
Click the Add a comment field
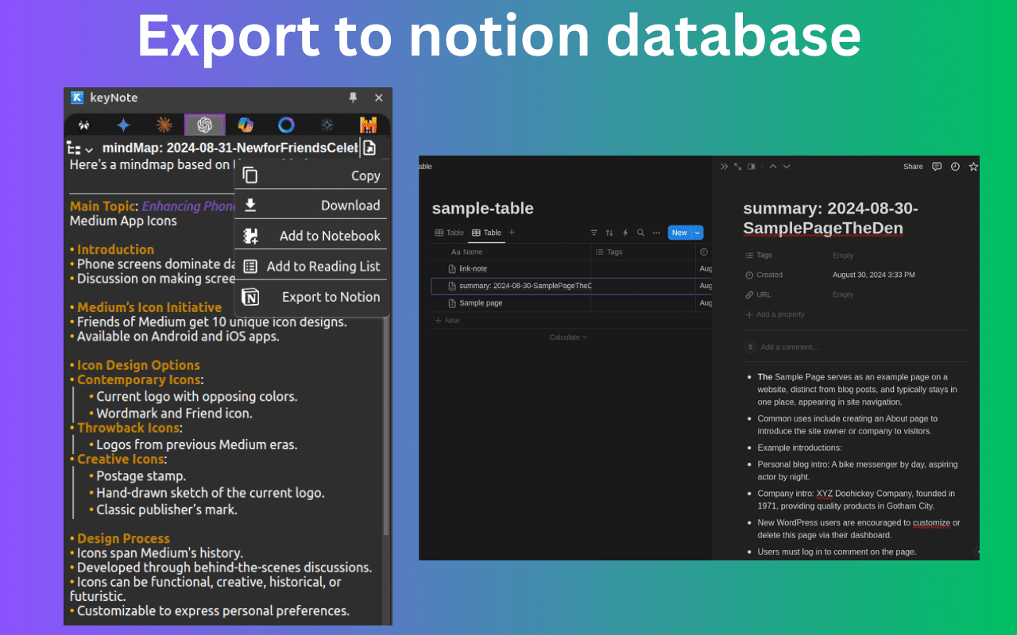pos(789,347)
